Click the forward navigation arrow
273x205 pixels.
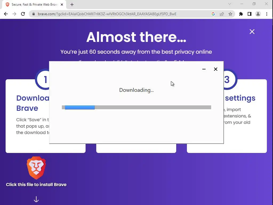(x=14, y=14)
